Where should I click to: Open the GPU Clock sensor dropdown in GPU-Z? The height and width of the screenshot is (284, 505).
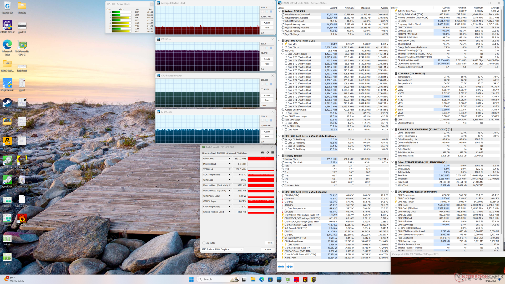click(x=229, y=159)
